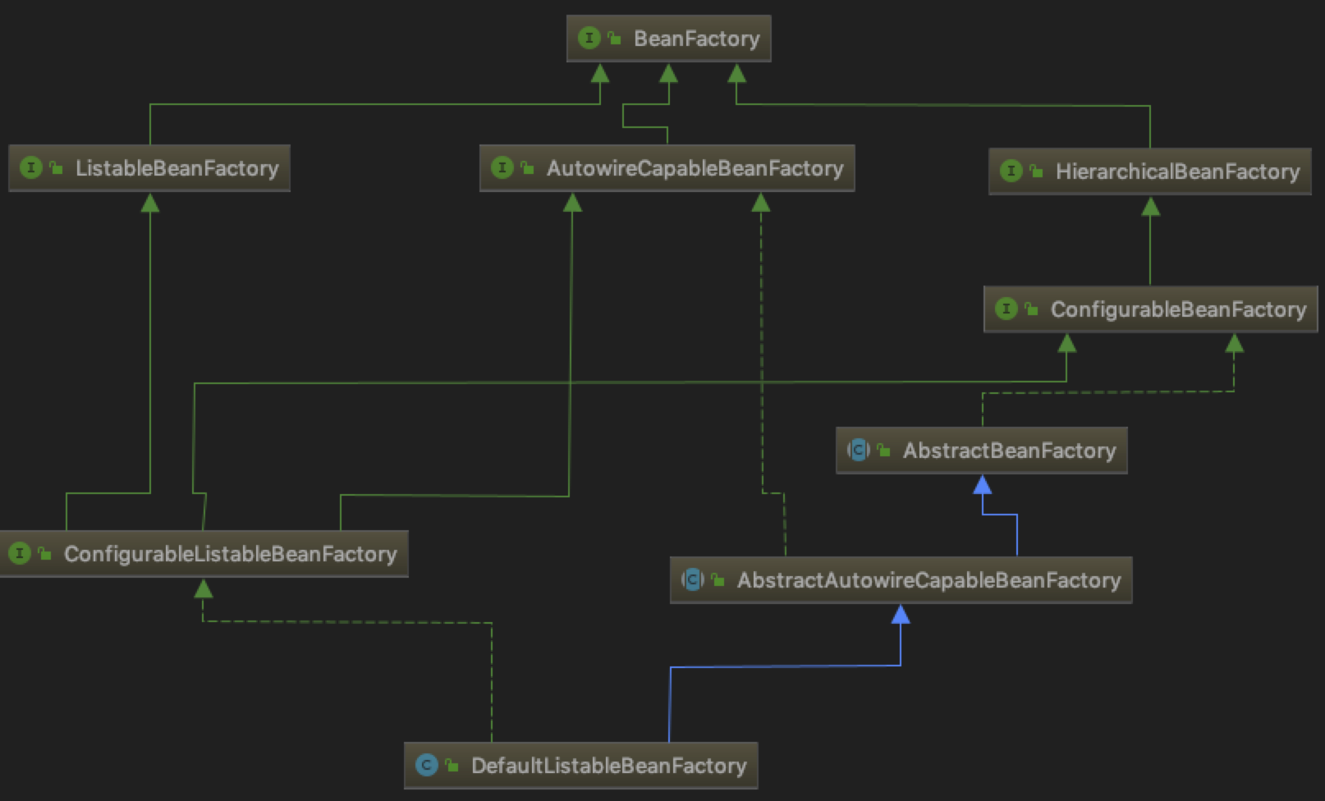Click the lock icon beside ListableBeanFactory

[x=56, y=168]
